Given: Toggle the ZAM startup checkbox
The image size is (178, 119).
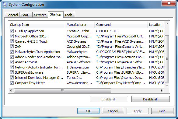Looking at the screenshot, I should [12, 47].
